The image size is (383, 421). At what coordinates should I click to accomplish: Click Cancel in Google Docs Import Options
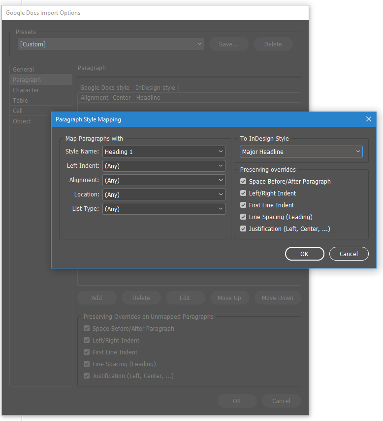click(281, 401)
